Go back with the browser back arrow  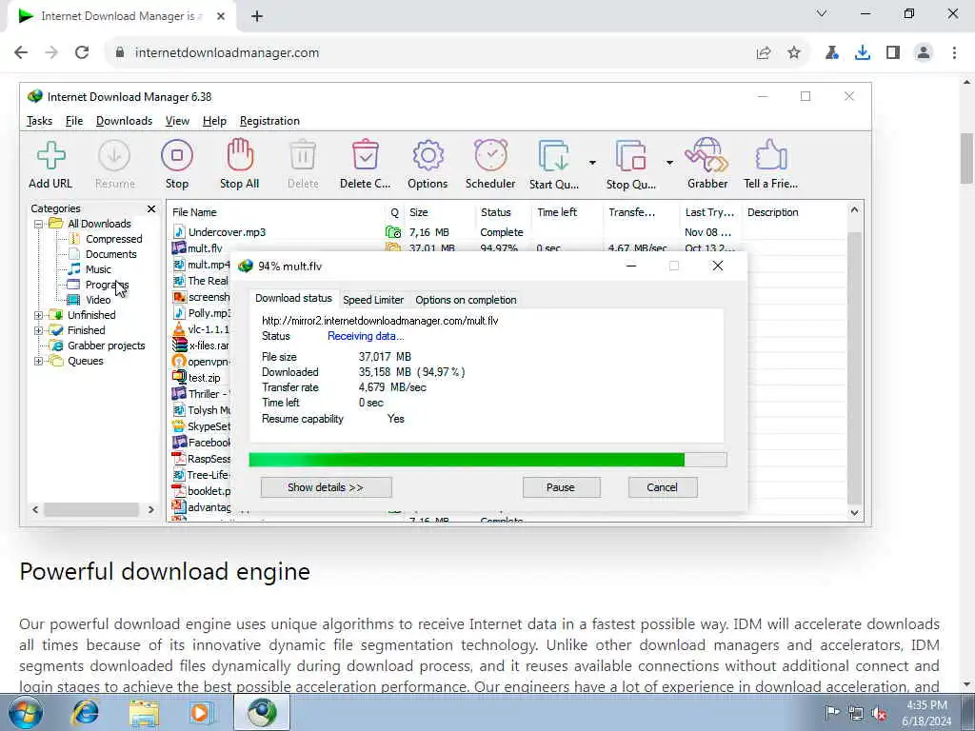coord(21,53)
